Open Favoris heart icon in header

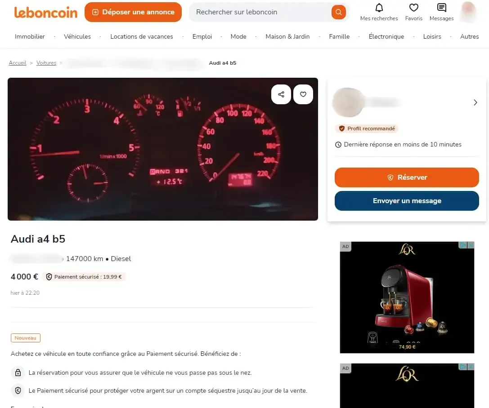pos(413,8)
